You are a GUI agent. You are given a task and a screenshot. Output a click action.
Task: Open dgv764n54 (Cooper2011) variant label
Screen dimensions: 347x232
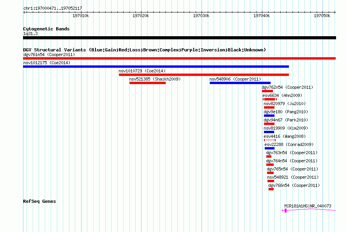(x=292, y=161)
